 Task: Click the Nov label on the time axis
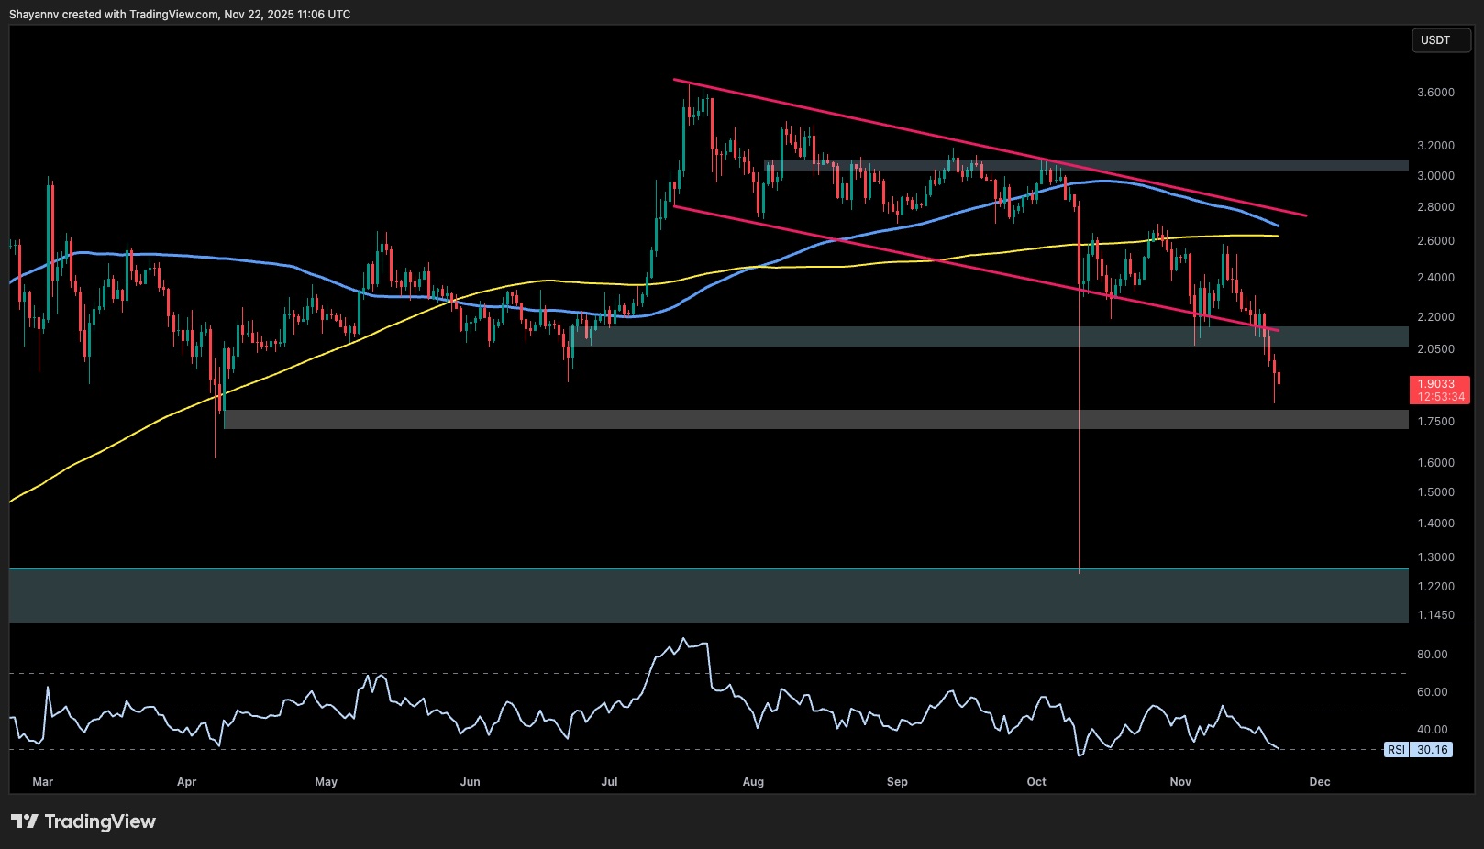(x=1180, y=782)
